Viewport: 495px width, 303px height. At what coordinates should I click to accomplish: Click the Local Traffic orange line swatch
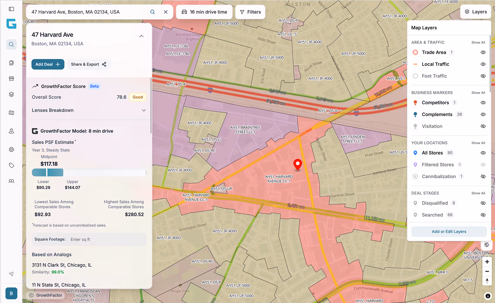coord(415,64)
